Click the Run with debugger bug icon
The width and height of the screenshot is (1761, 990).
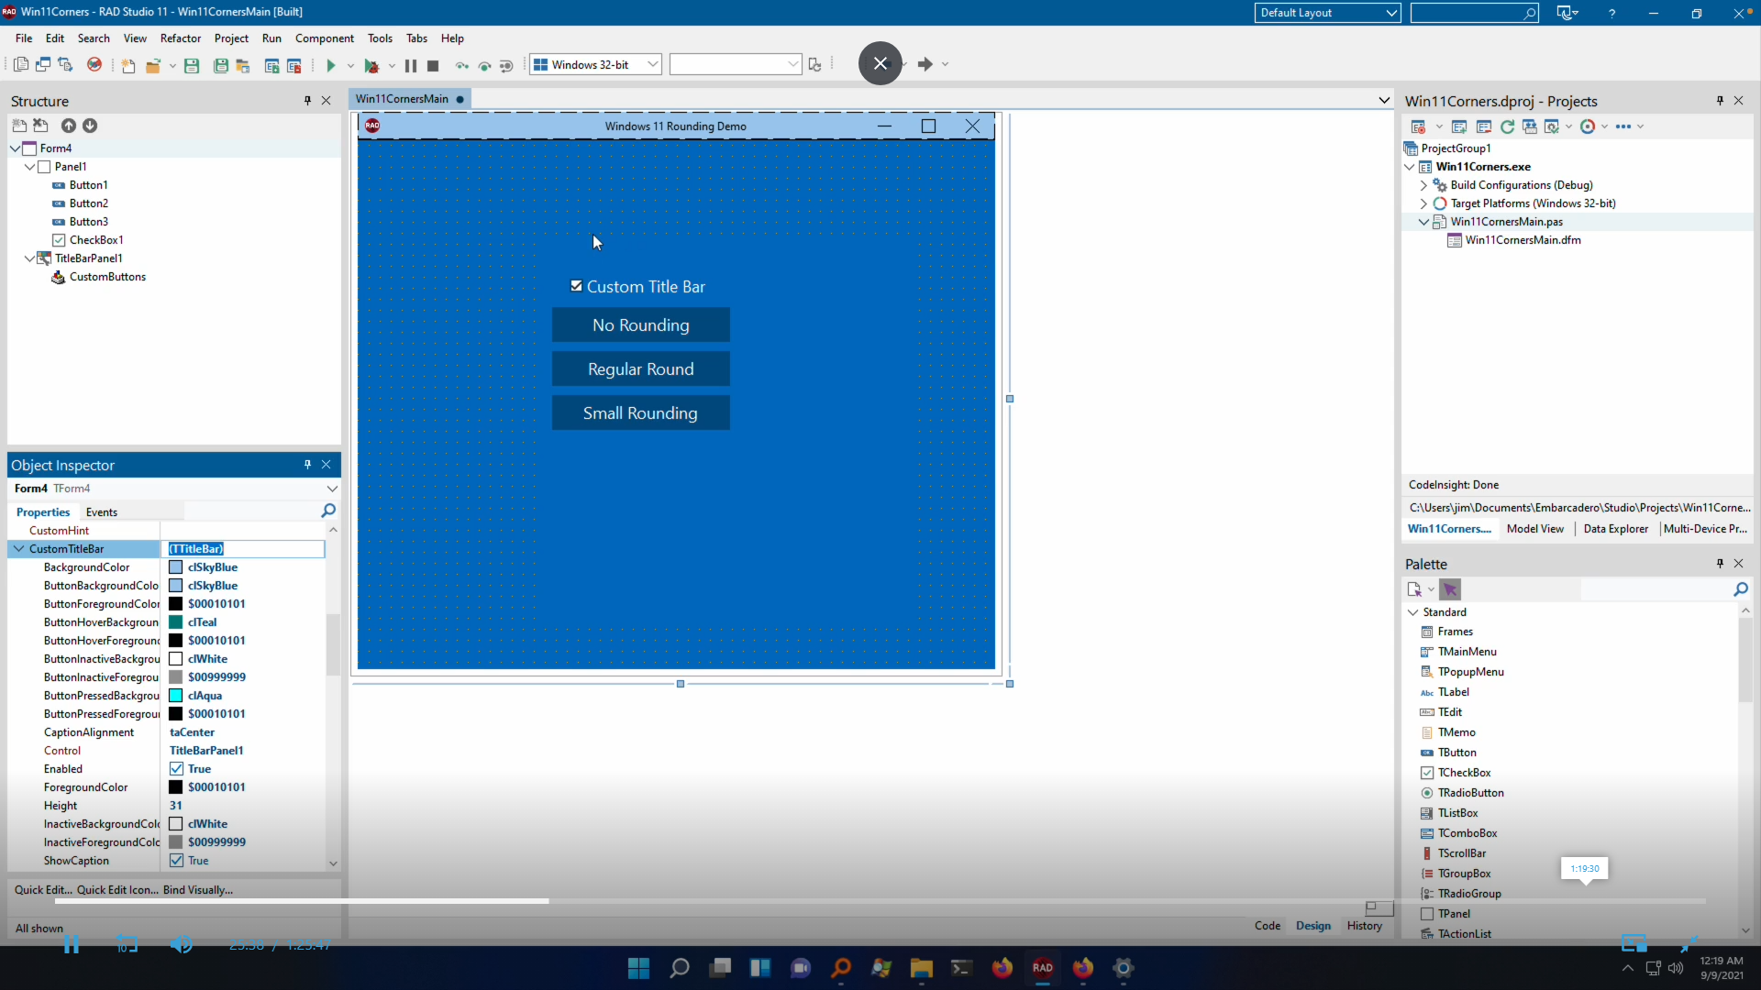click(x=371, y=65)
